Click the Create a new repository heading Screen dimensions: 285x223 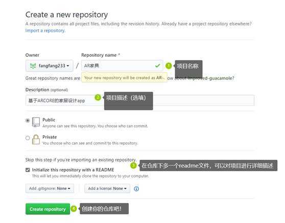[x=66, y=15]
